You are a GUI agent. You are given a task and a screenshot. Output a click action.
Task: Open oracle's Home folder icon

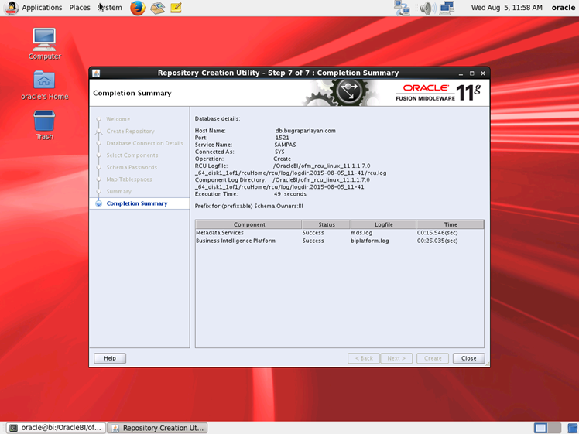pyautogui.click(x=44, y=85)
